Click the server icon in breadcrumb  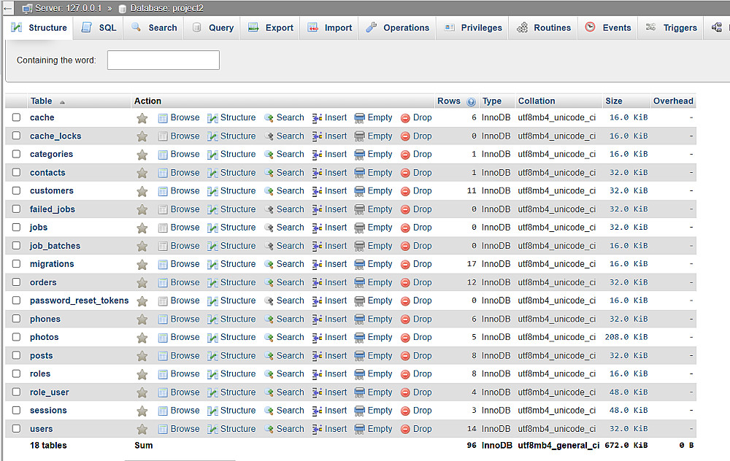click(x=27, y=8)
